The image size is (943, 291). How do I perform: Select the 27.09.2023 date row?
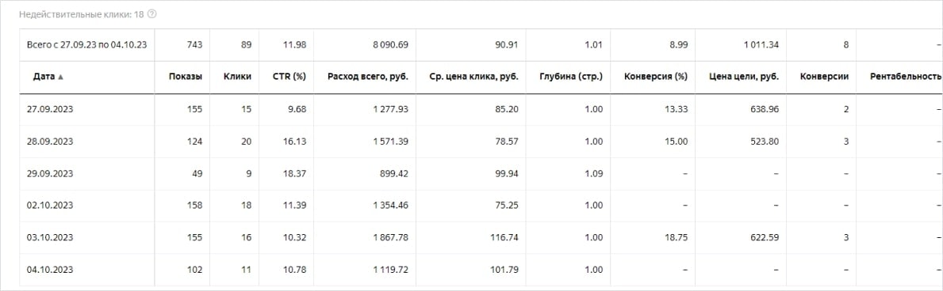point(481,109)
